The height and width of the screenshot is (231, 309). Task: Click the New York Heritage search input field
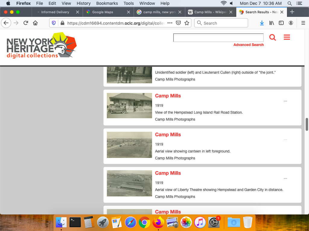click(218, 38)
